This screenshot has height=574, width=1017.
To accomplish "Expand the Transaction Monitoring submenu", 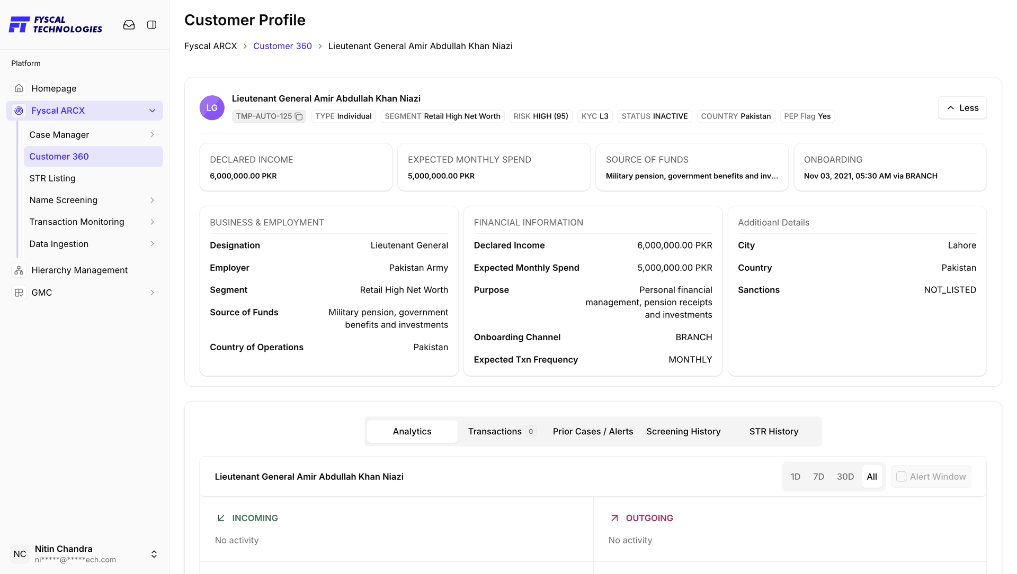I will 153,222.
